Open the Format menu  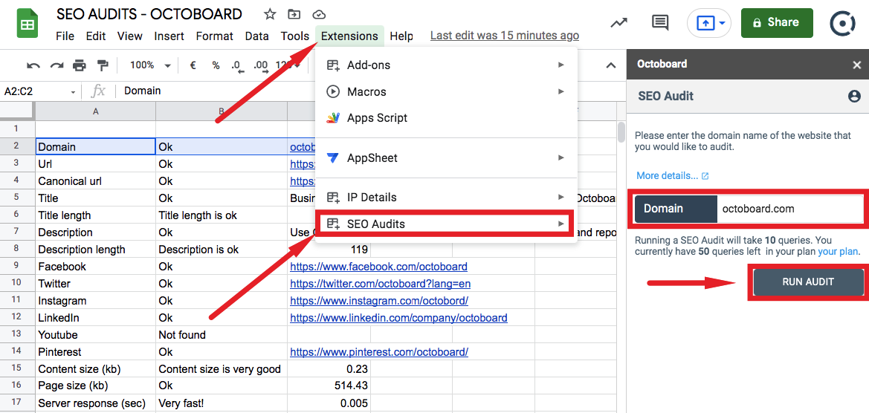click(x=215, y=36)
